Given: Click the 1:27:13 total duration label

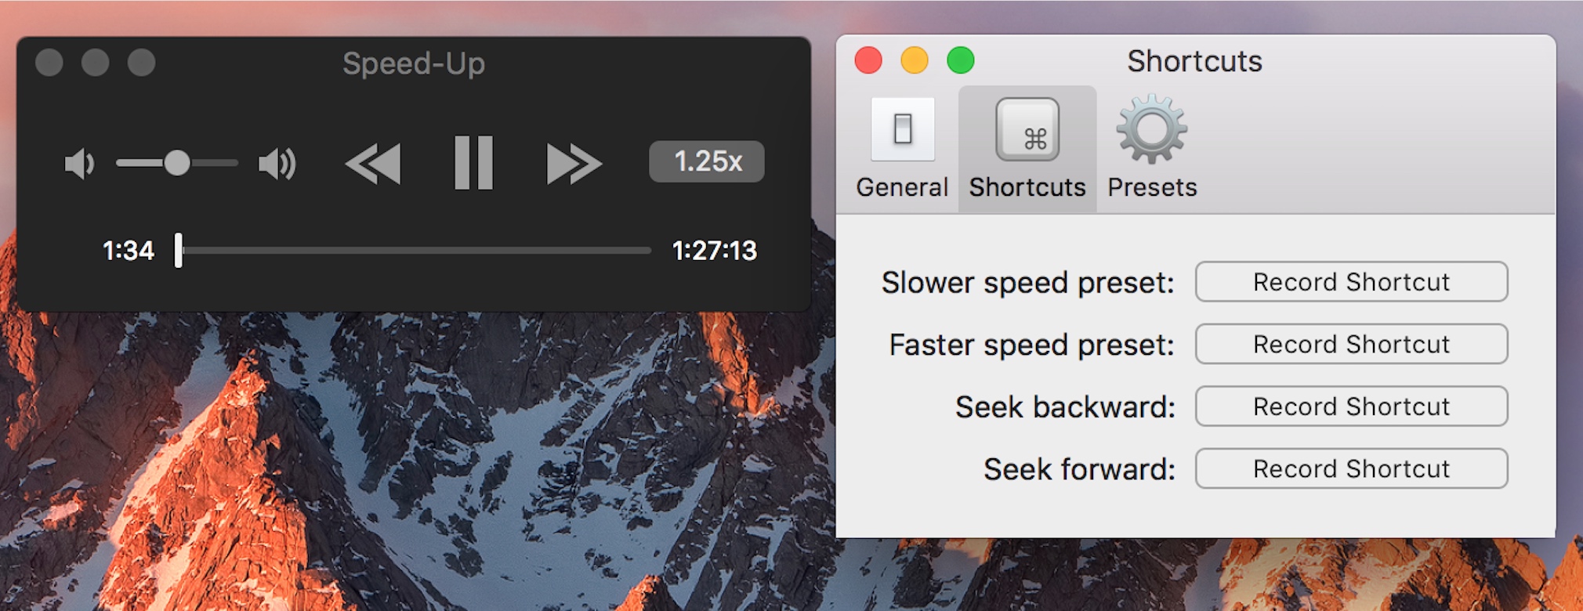Looking at the screenshot, I should coord(715,251).
